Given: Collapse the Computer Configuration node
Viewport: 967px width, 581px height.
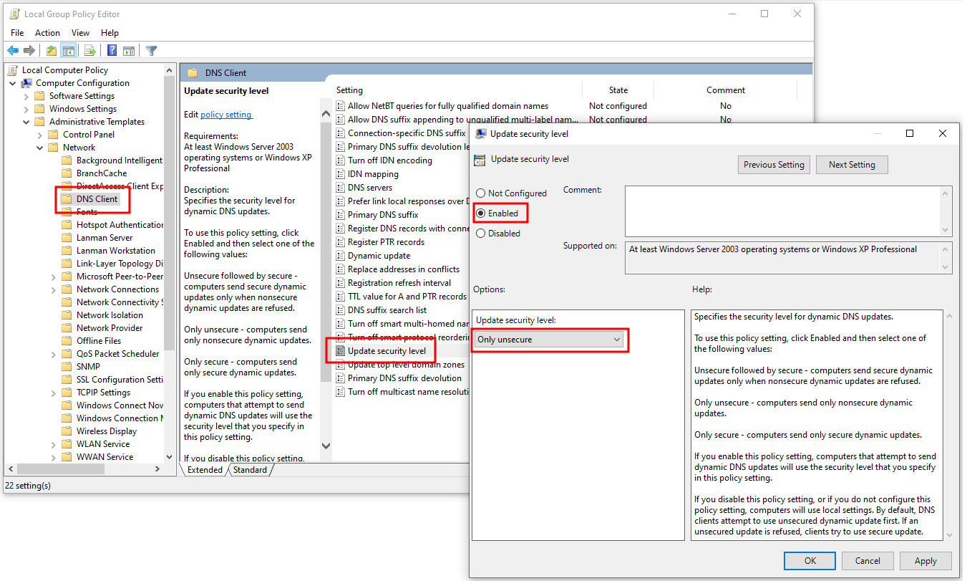Looking at the screenshot, I should (x=13, y=83).
